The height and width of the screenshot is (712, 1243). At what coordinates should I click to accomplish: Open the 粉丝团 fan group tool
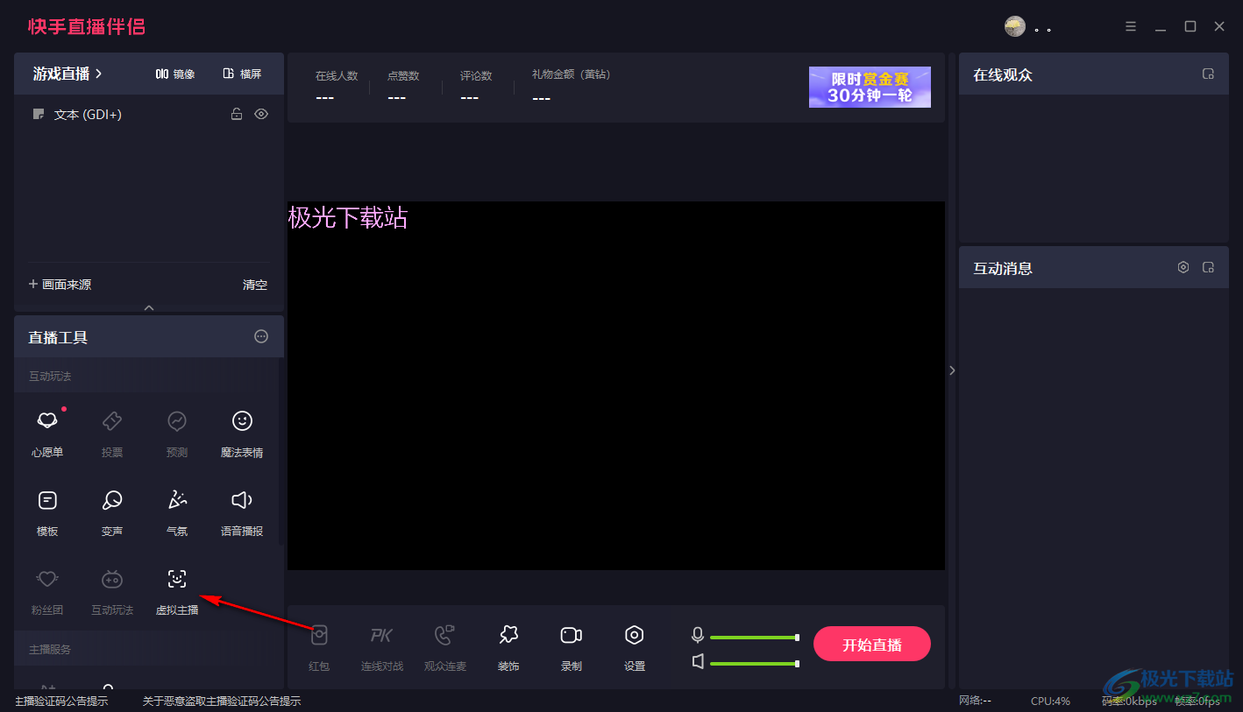click(x=47, y=590)
